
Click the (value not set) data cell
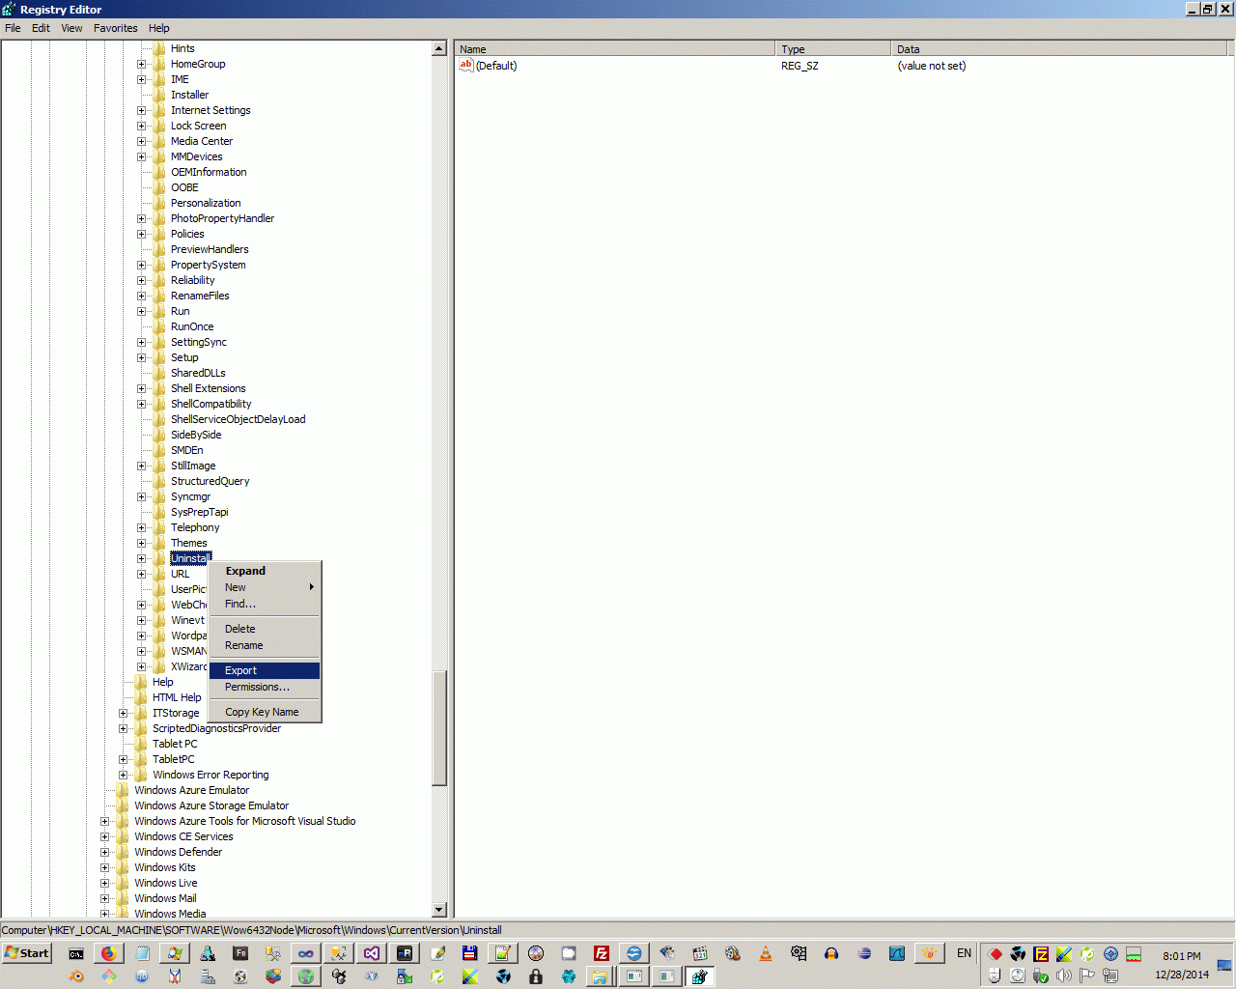coord(931,66)
